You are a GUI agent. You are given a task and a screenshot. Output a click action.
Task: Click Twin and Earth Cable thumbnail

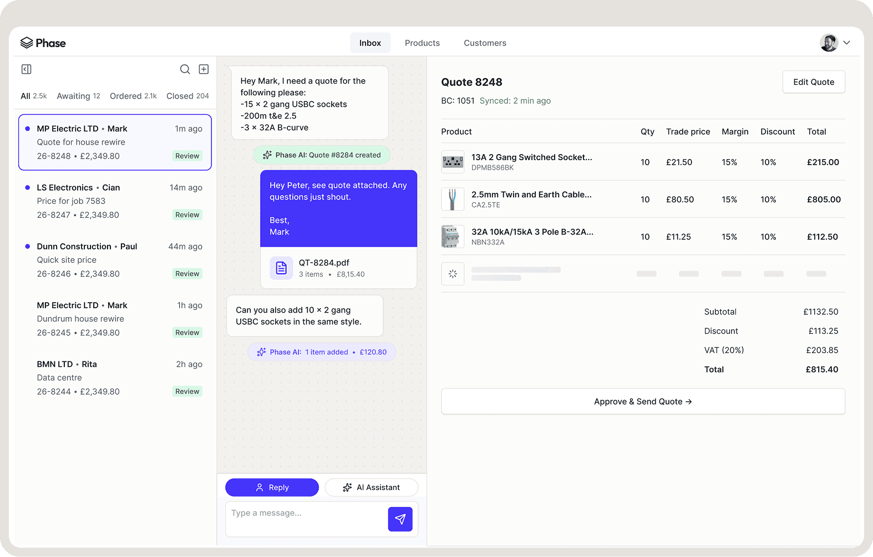click(x=453, y=199)
